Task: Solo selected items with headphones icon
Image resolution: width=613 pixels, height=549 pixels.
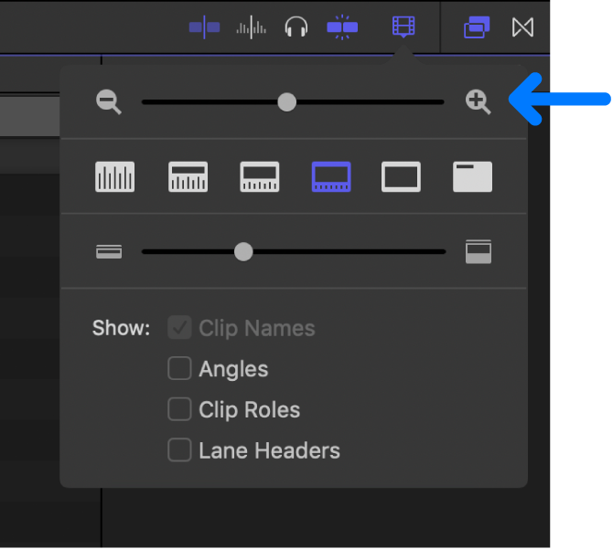Action: pyautogui.click(x=296, y=27)
